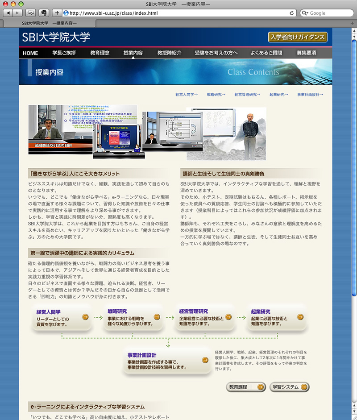Click the orange arrow on 起業研究 card
Viewport: 357px width, 420px height.
tap(300, 317)
